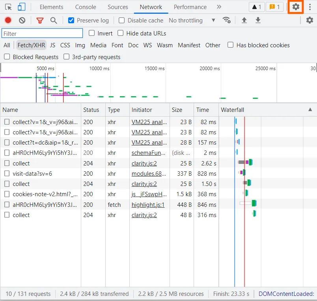Enable Blocked Requests checkbox
Screen dimensions: 317x301
(7, 57)
